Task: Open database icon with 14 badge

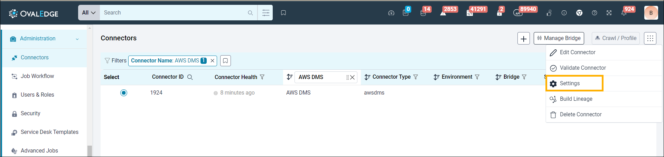Action: [x=423, y=13]
